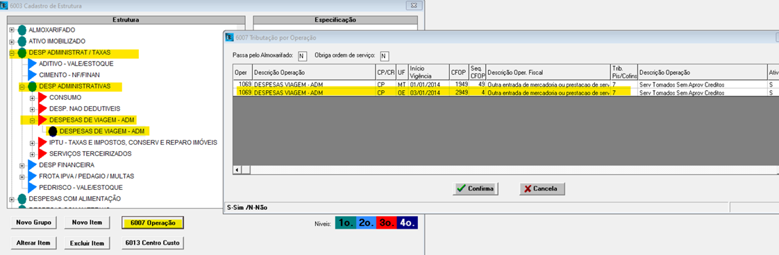
Task: Click the teal circle icon beside DESPESAS COM ALIMENTAÇÃO
Action: [x=22, y=198]
